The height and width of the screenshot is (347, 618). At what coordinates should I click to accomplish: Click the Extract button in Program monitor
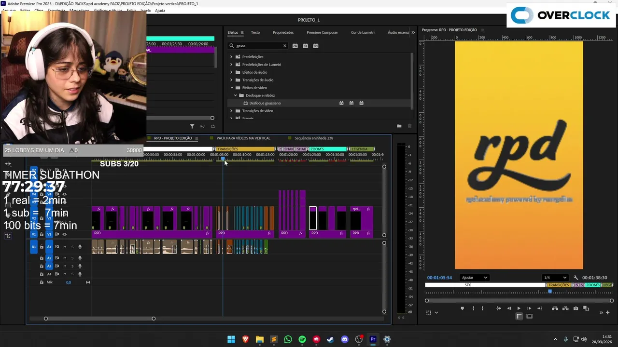pyautogui.click(x=565, y=308)
